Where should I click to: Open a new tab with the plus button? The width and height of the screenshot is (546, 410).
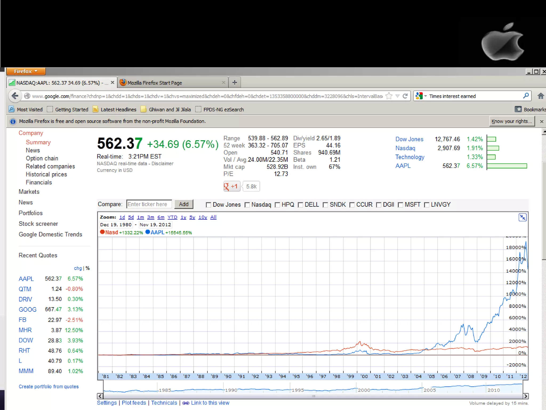(234, 82)
